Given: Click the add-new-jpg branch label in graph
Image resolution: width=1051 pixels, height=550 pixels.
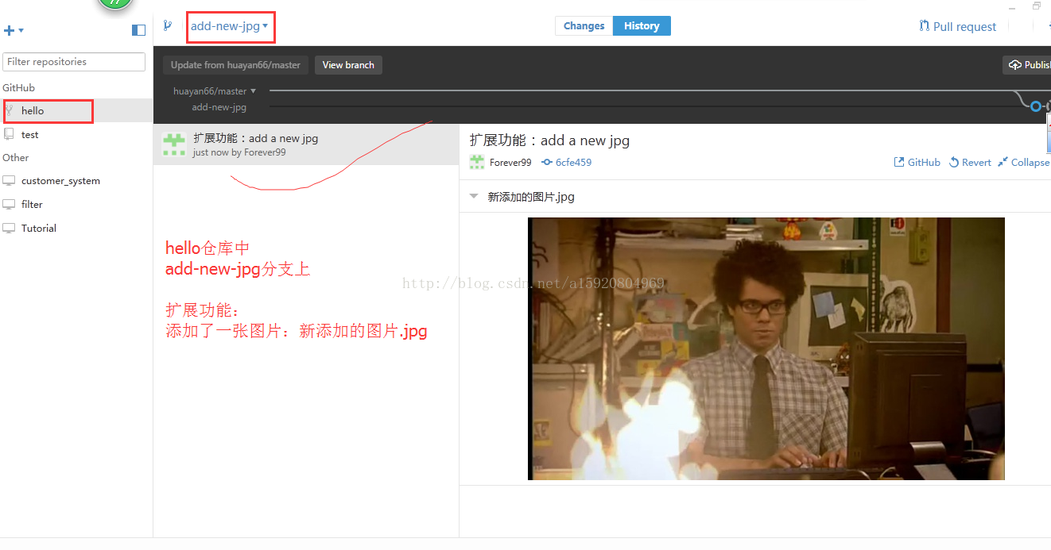Looking at the screenshot, I should tap(219, 107).
